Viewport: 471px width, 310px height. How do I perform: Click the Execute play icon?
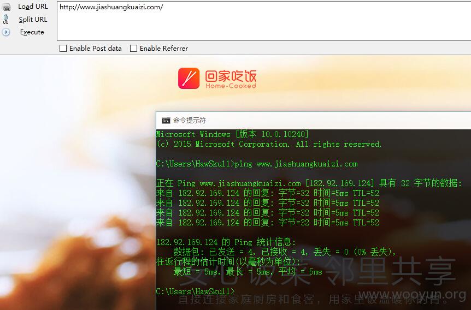(6, 32)
